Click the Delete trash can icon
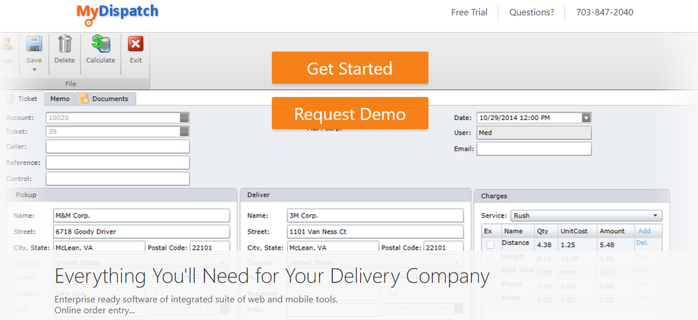The height and width of the screenshot is (320, 698). click(65, 44)
